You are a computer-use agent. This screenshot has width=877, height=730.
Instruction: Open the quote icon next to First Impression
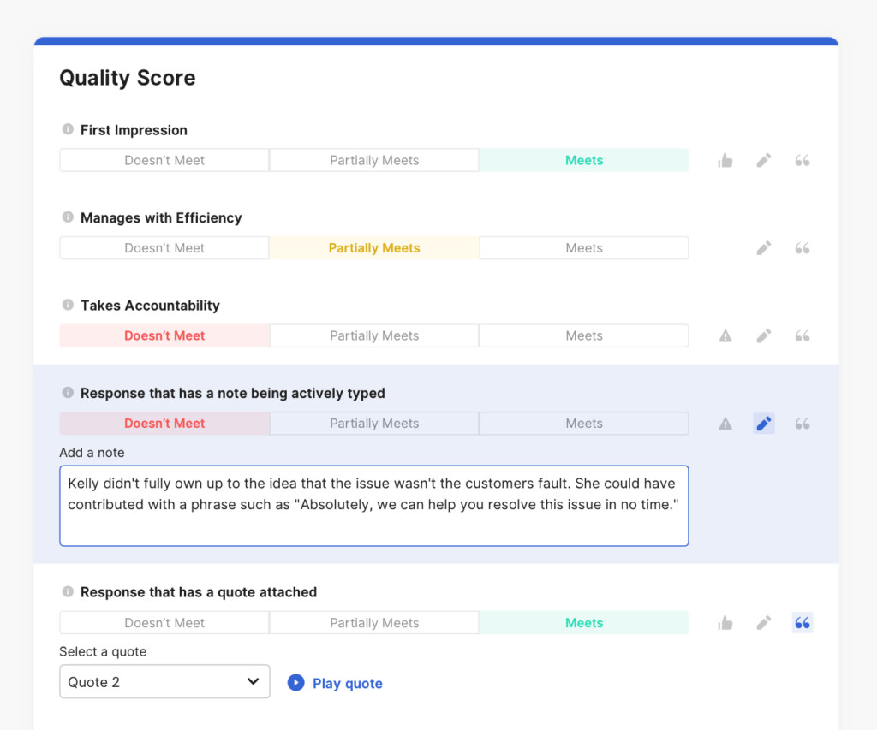802,160
